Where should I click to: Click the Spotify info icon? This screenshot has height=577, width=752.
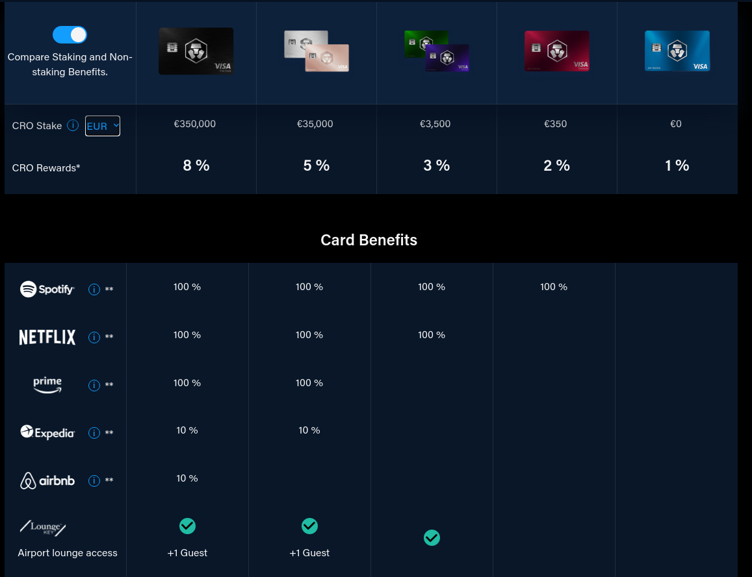(x=94, y=289)
